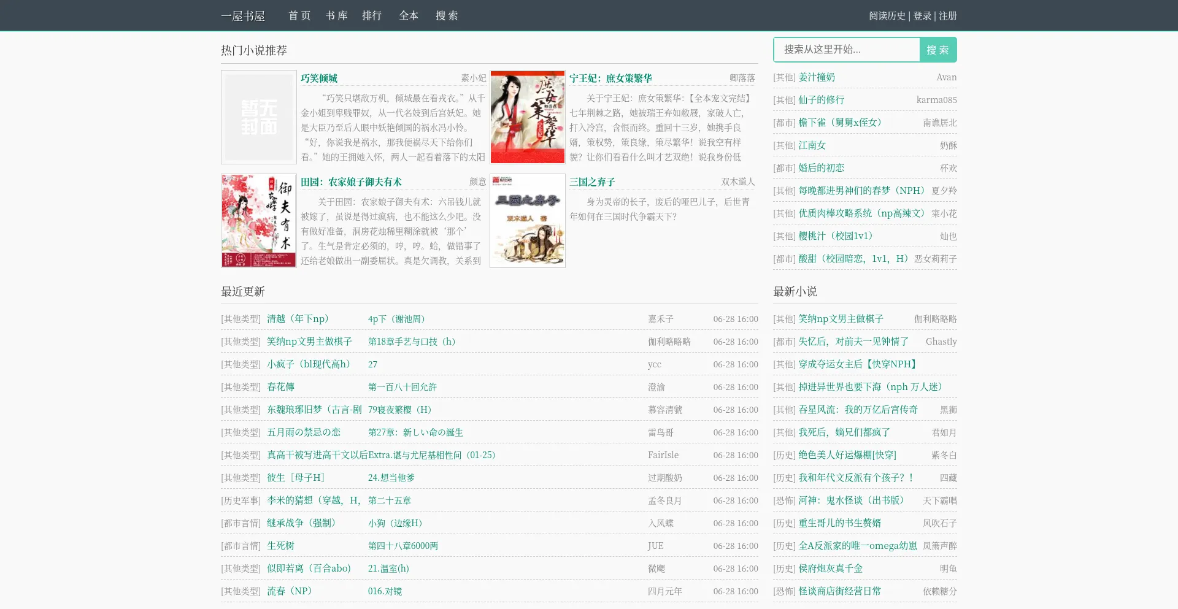Click the green 搜索 button
The image size is (1178, 609).
[938, 50]
